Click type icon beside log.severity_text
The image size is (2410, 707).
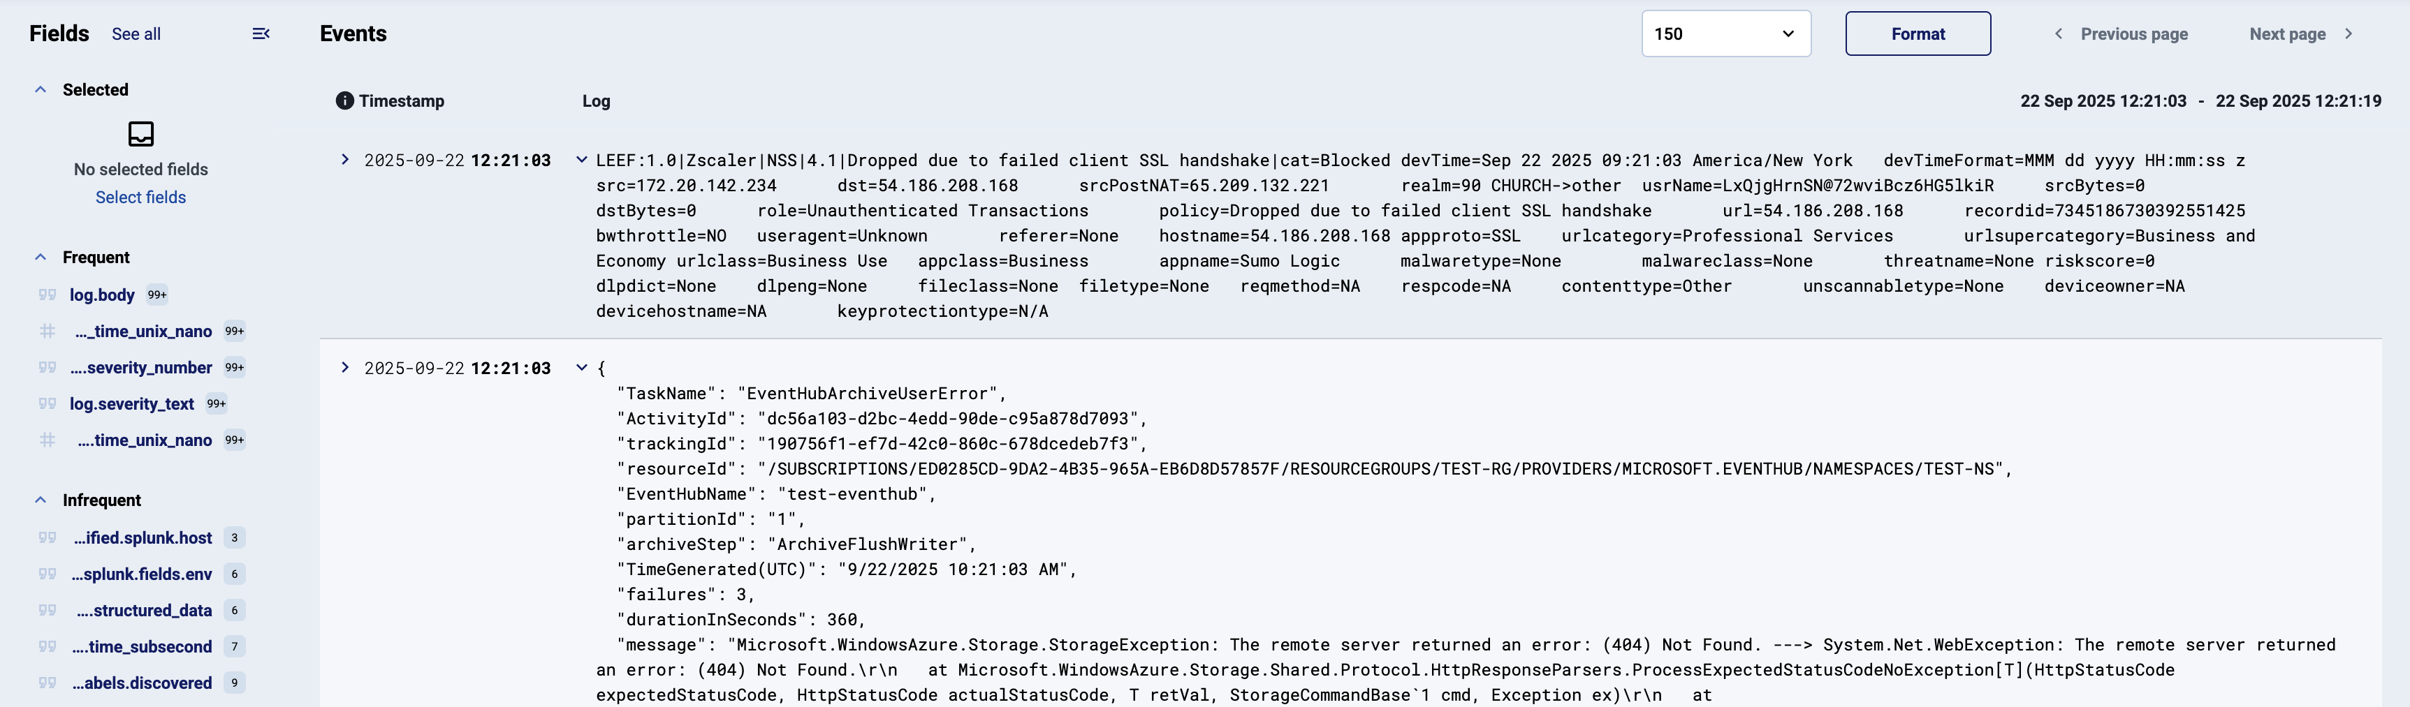(x=48, y=404)
